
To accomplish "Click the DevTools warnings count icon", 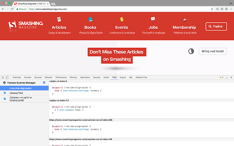I will [221, 77].
